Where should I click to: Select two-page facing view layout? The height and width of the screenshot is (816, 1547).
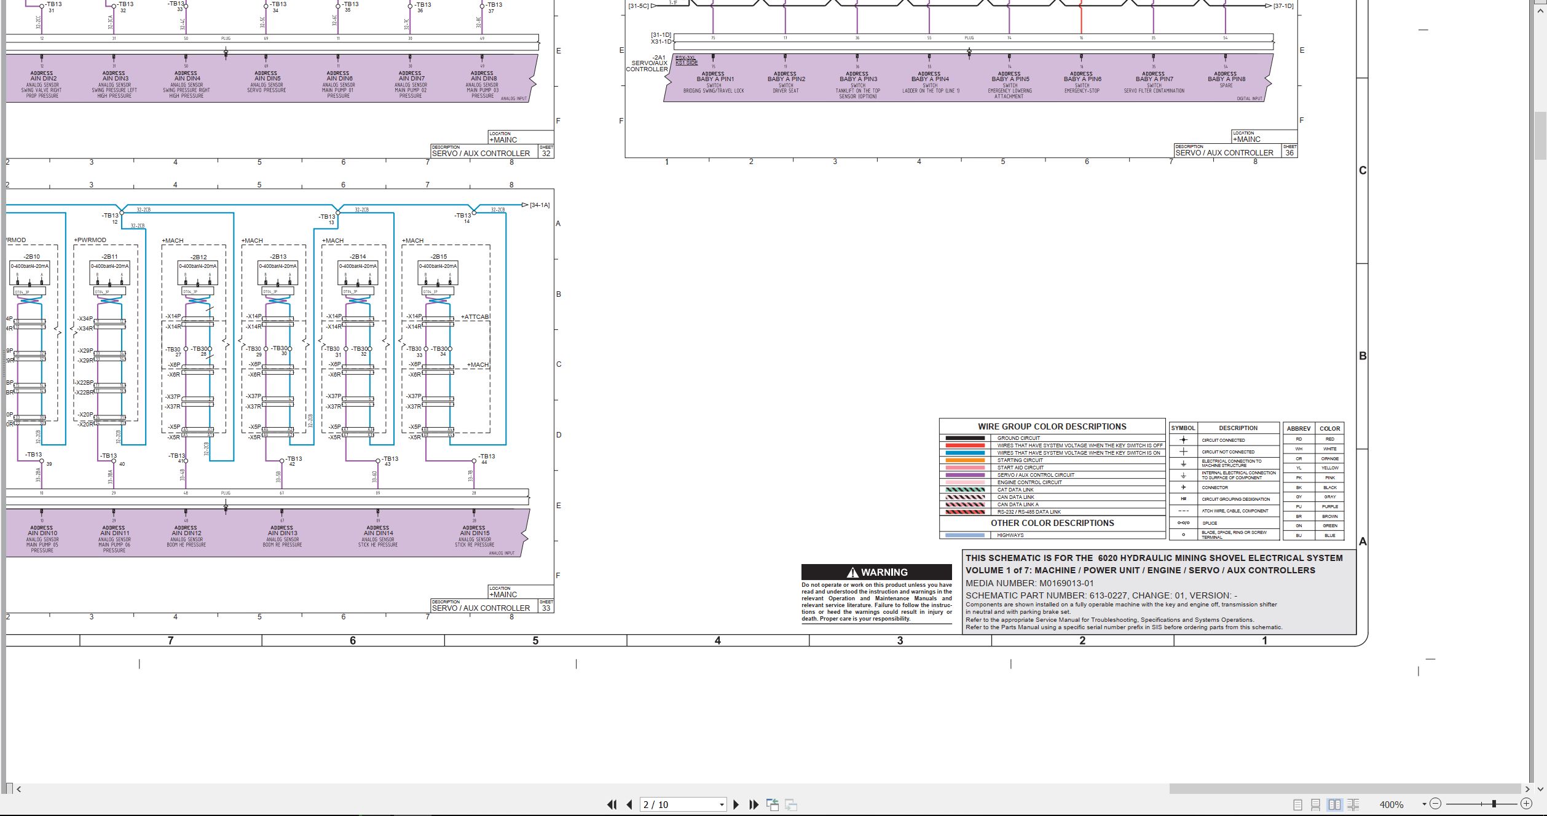pyautogui.click(x=1334, y=804)
